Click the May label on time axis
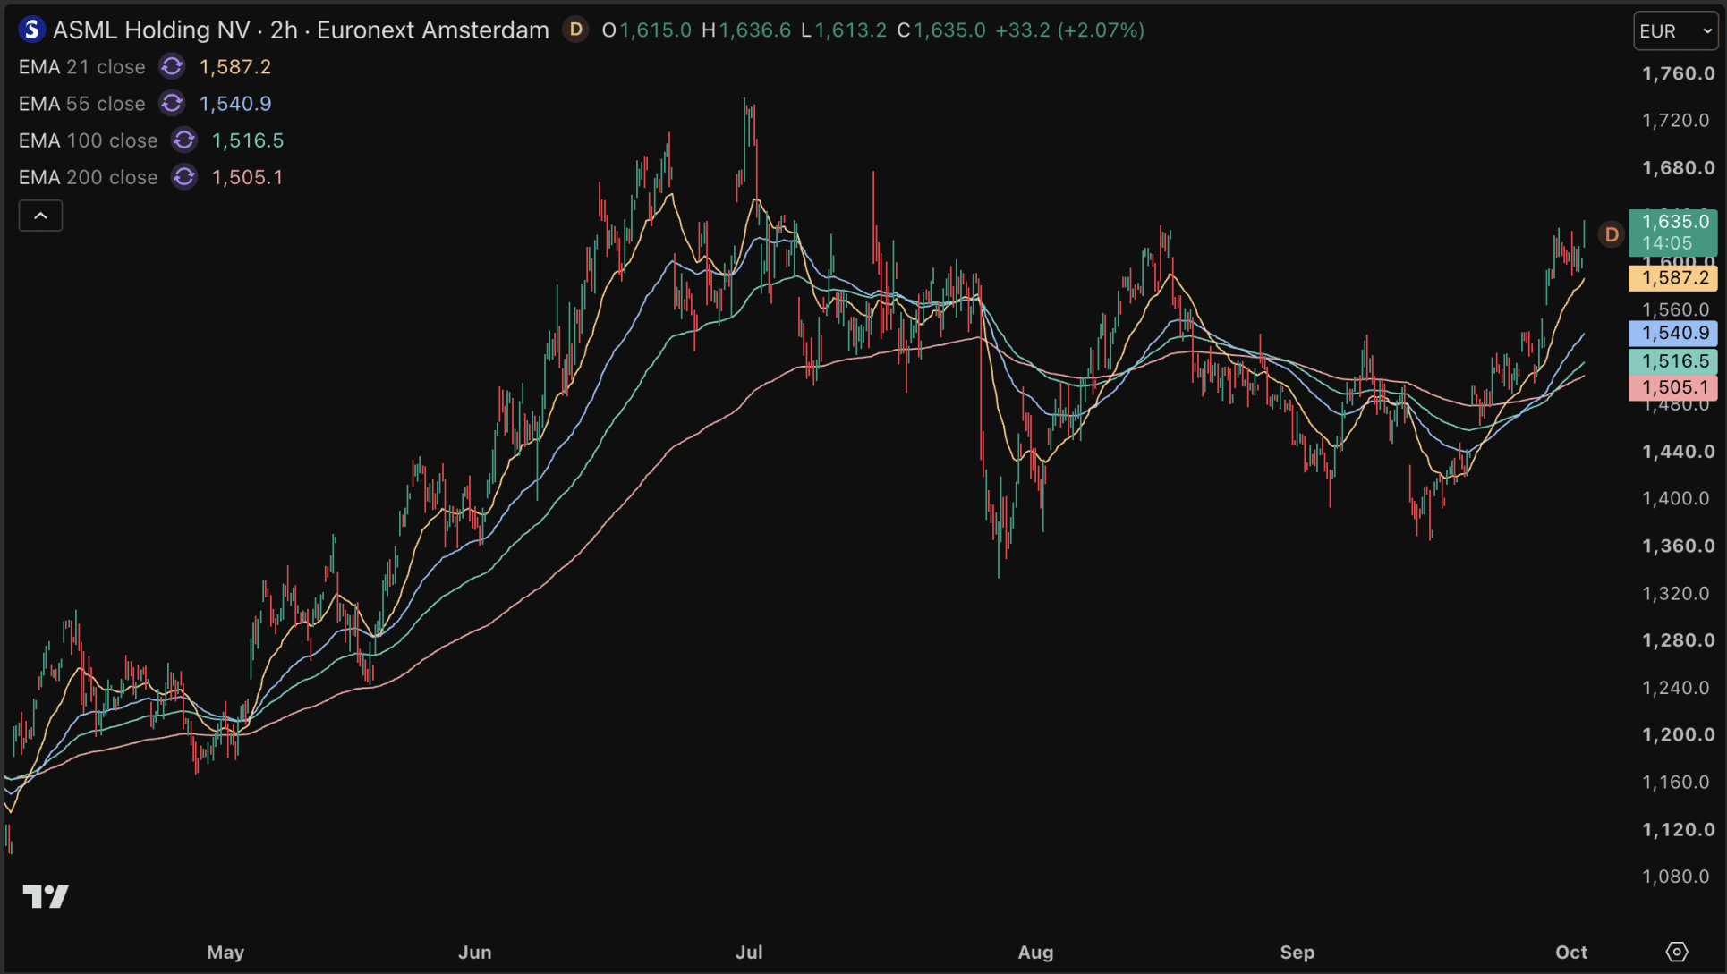The image size is (1727, 974). 225,952
